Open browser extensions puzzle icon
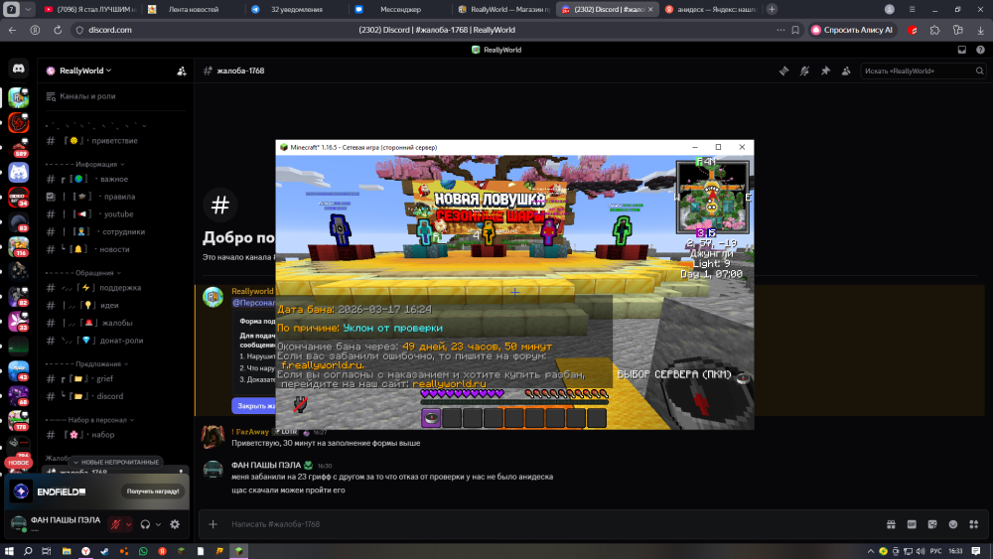This screenshot has height=559, width=993. click(x=934, y=30)
